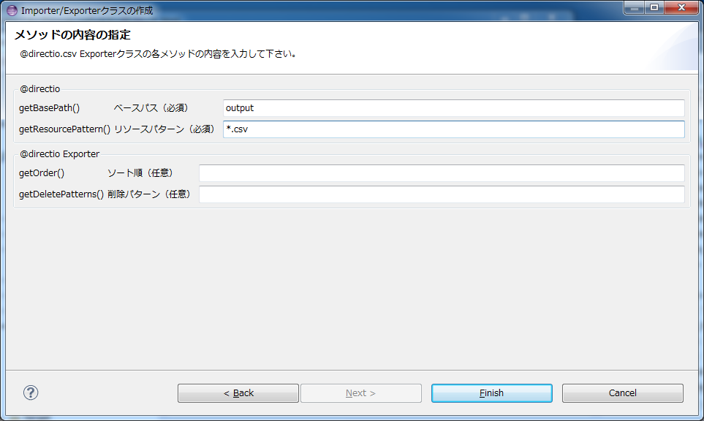
Task: Click the 'ベースパス（必須）' label
Action: [x=151, y=108]
